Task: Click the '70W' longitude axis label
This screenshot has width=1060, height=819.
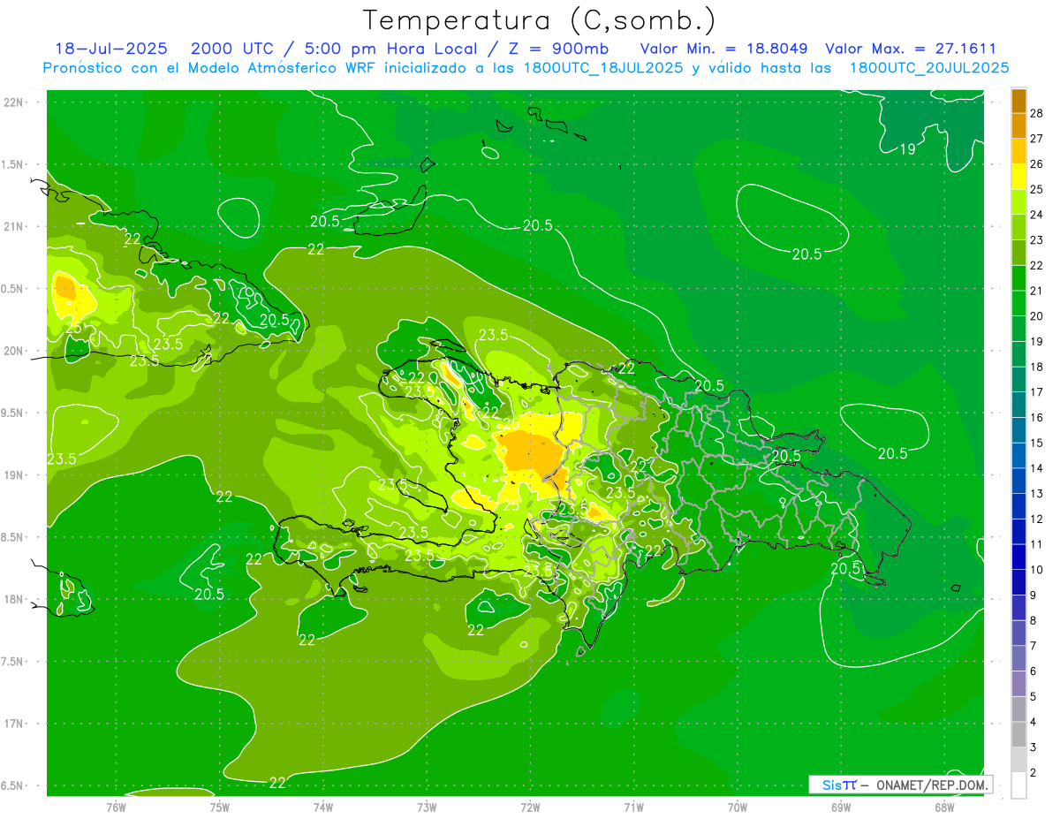Action: [x=738, y=807]
